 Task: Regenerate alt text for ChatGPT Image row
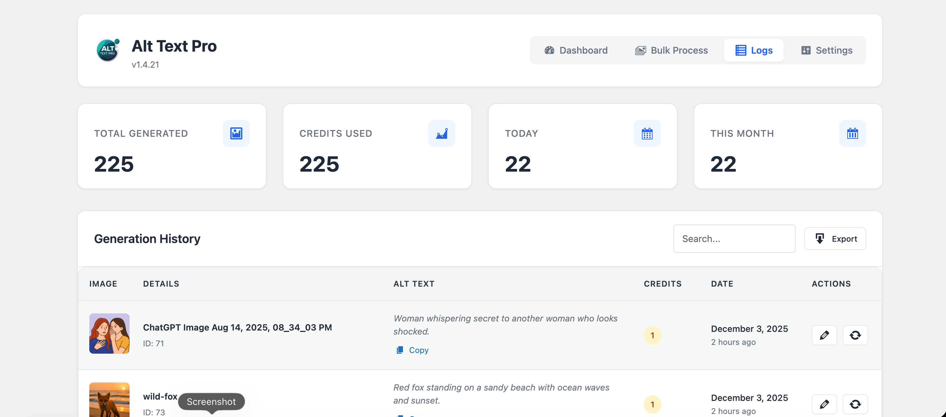pos(855,335)
